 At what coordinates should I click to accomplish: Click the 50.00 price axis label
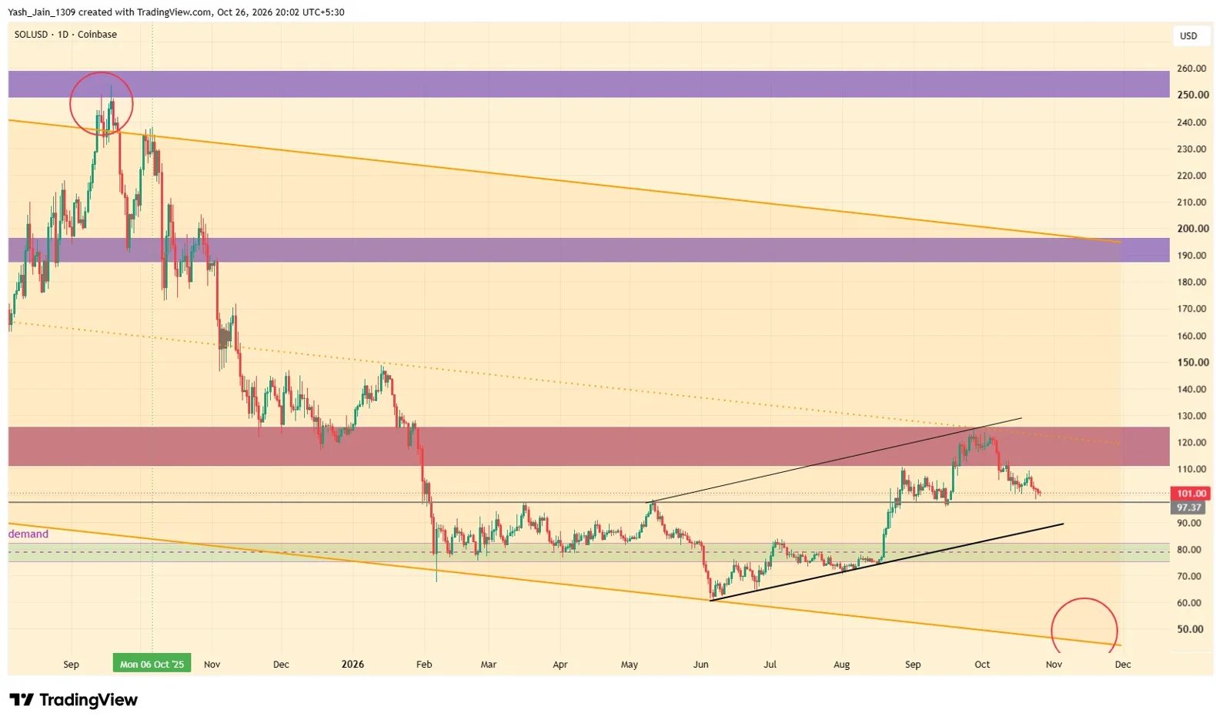[1191, 629]
